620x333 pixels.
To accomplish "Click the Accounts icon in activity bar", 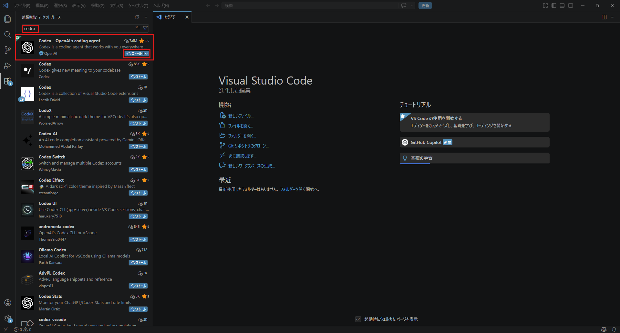I will [x=7, y=303].
